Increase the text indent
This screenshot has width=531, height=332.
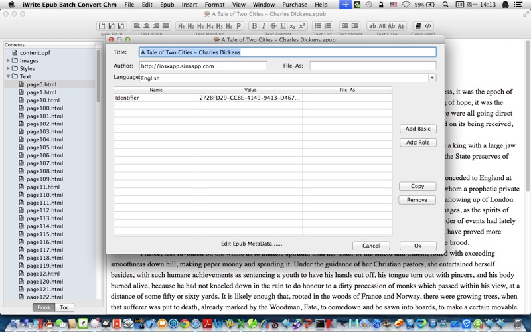coord(354,26)
